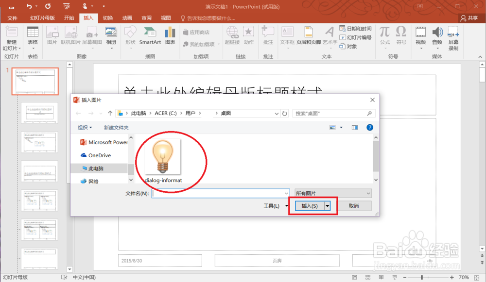Click the Comment (批注) icon
Viewport: 486px width, 282px height.
click(268, 32)
